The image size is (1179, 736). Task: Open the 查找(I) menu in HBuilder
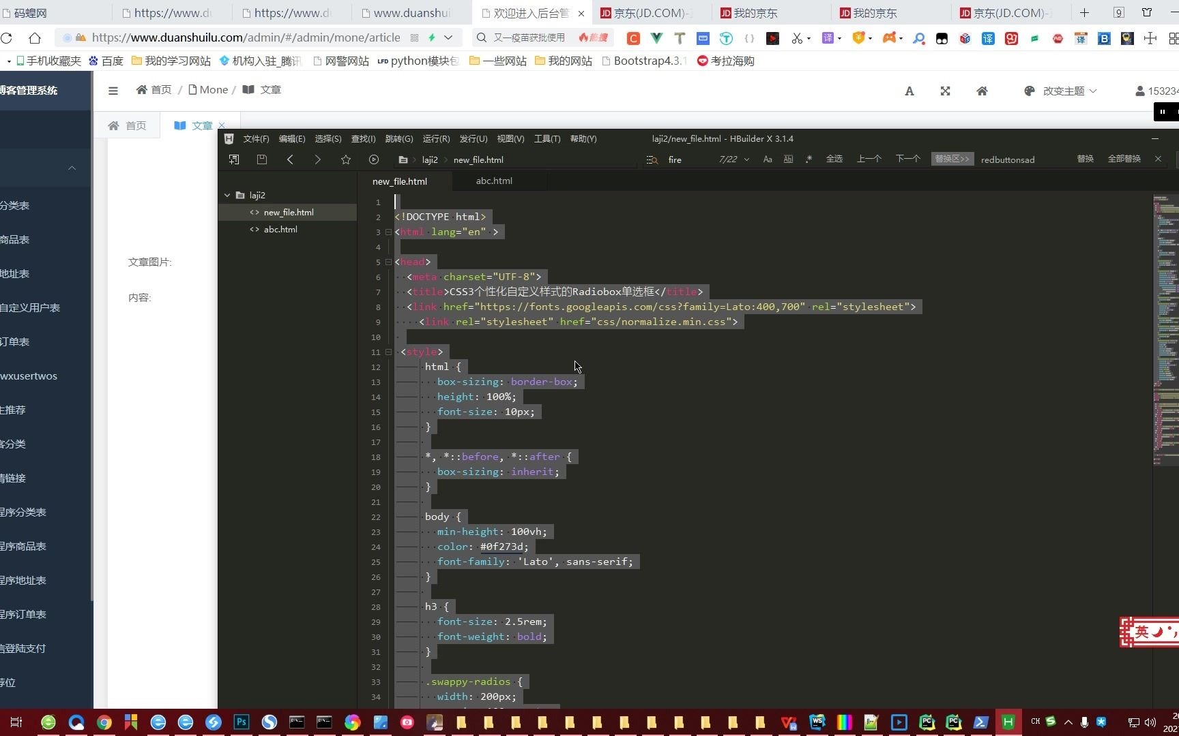click(x=363, y=139)
